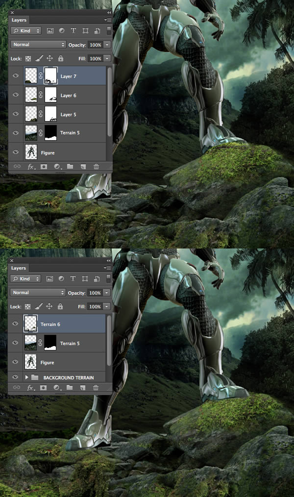
Task: Open Normal blend mode dropdown in upper panel
Action: point(38,45)
